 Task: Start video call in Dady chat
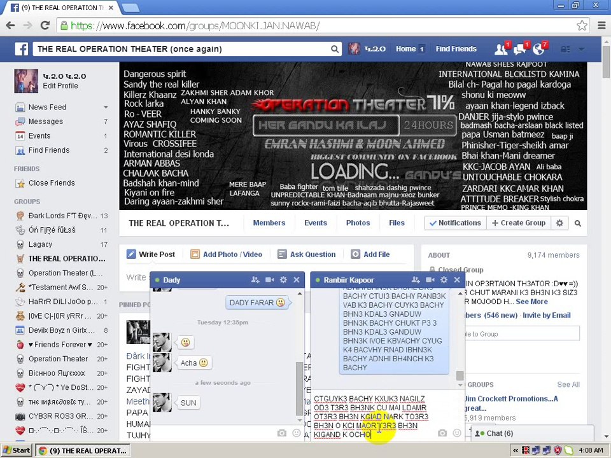269,280
